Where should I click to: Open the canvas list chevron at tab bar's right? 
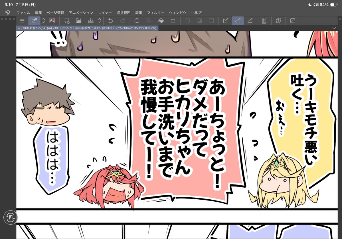(x=334, y=28)
